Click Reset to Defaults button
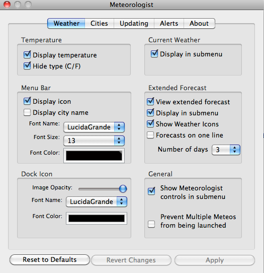This screenshot has width=264, height=273. click(x=50, y=259)
